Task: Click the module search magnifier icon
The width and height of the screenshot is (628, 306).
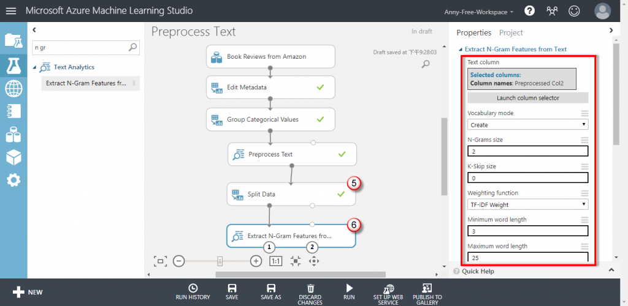Action: click(133, 47)
